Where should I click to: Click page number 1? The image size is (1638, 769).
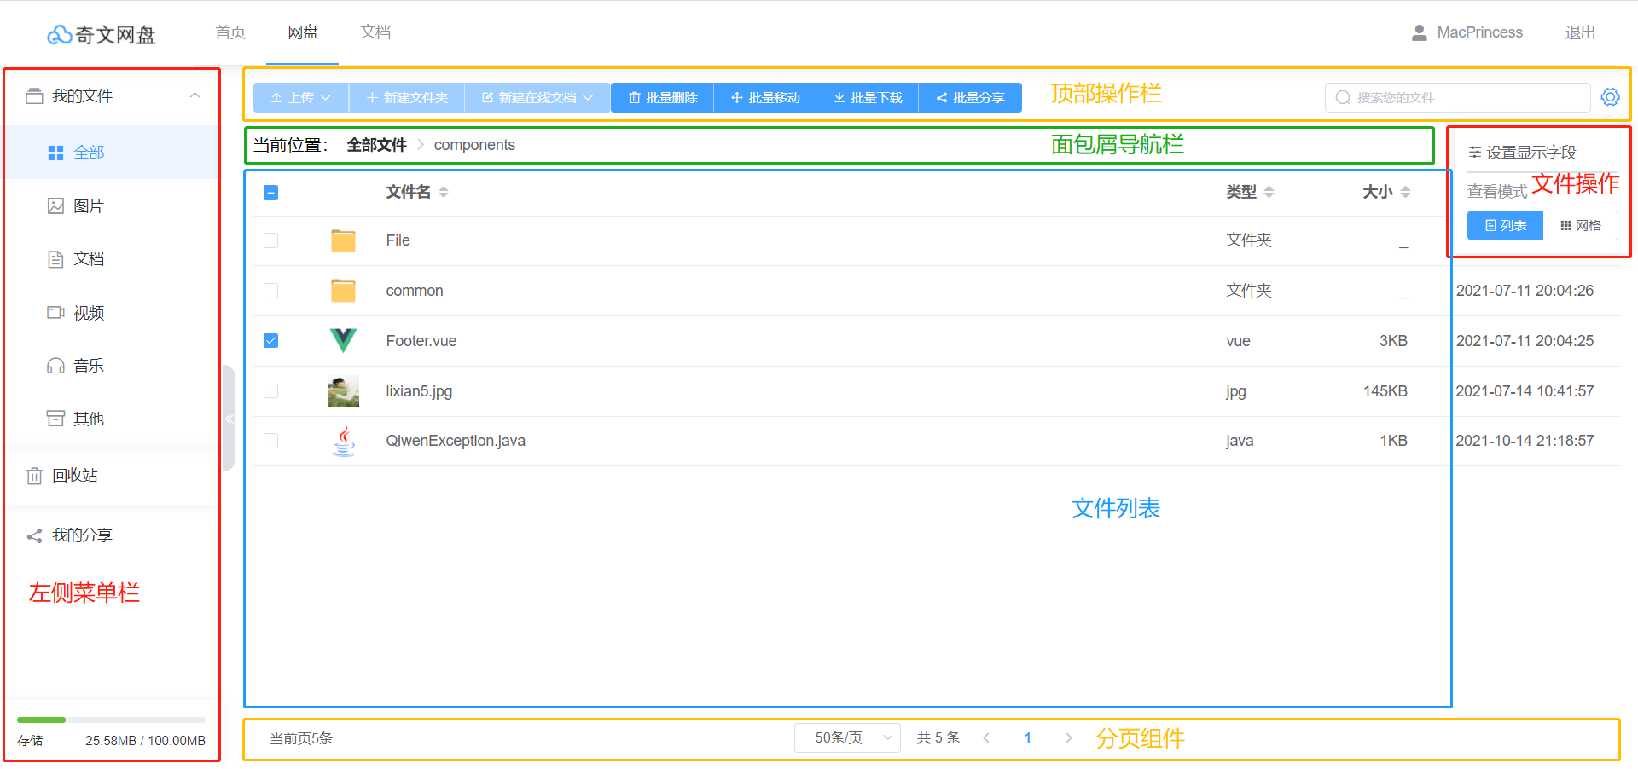click(1027, 737)
